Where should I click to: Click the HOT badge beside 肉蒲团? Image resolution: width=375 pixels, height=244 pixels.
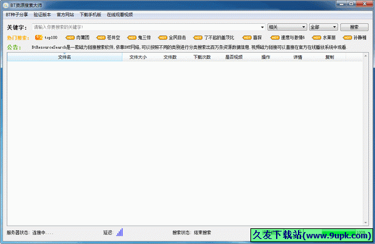point(70,38)
